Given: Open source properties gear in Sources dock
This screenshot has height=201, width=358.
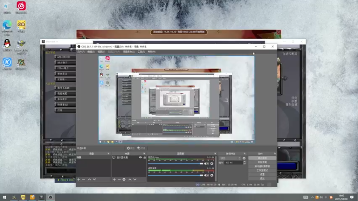Looking at the screenshot, I should pos(124,180).
